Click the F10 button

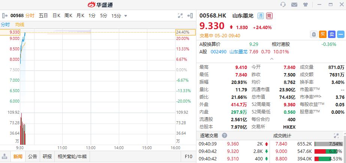[x=188, y=156]
